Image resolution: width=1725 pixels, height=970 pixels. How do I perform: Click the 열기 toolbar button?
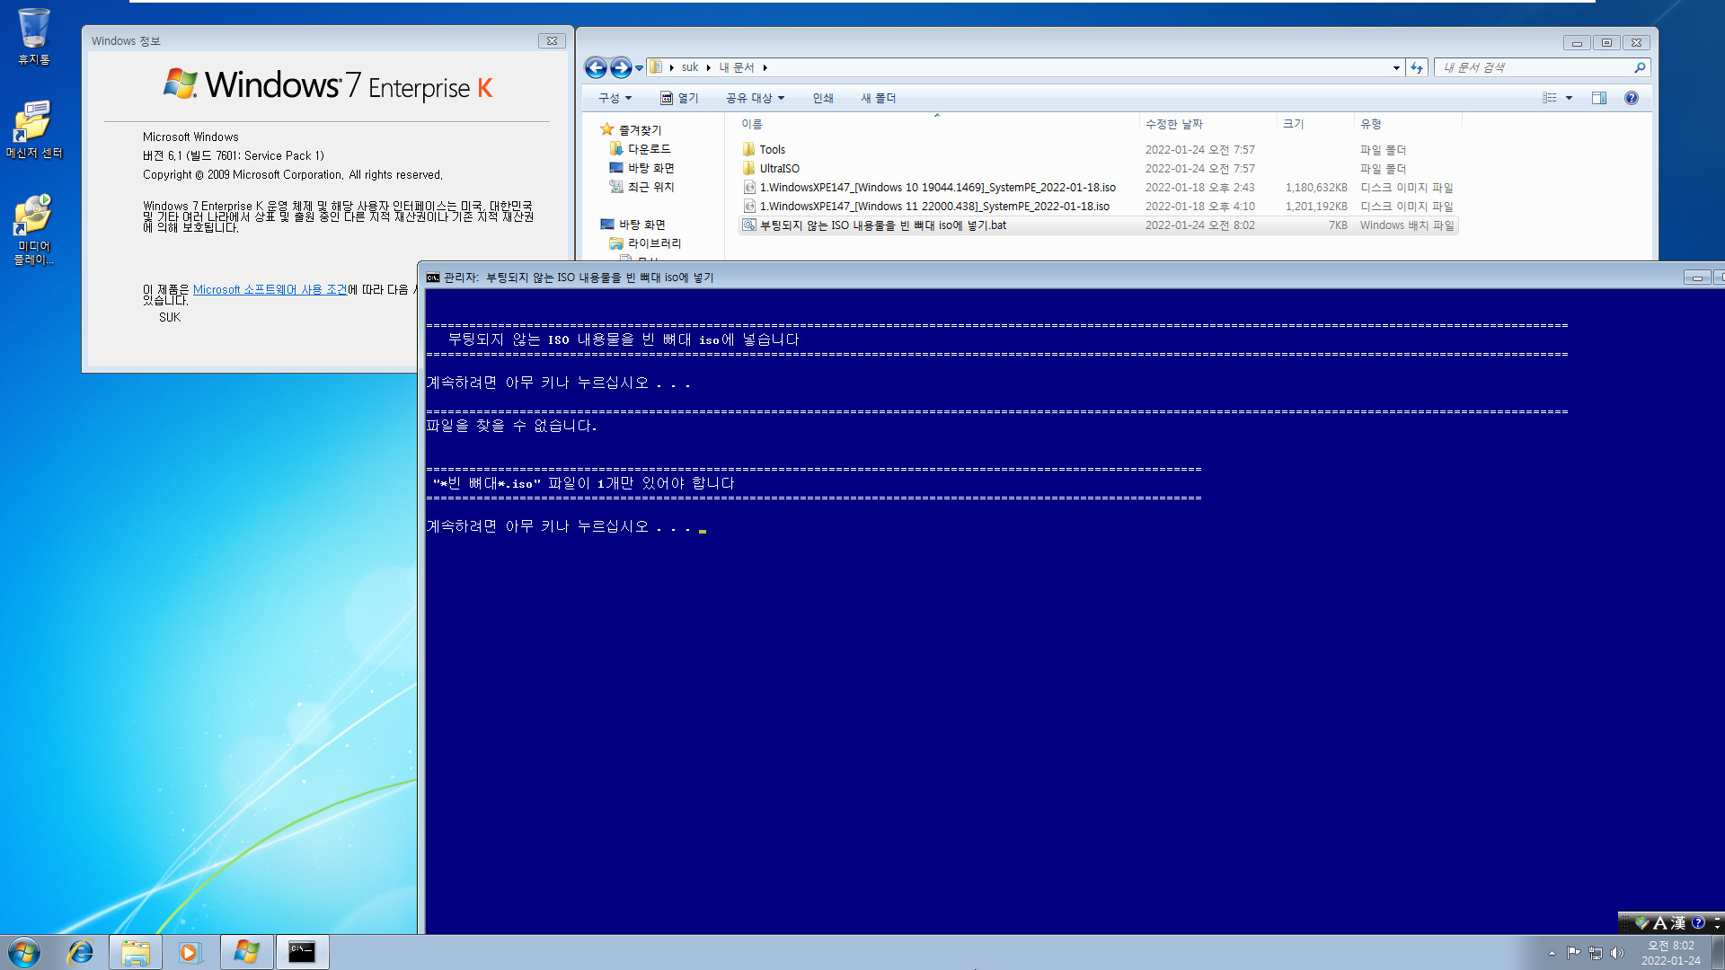coord(679,98)
